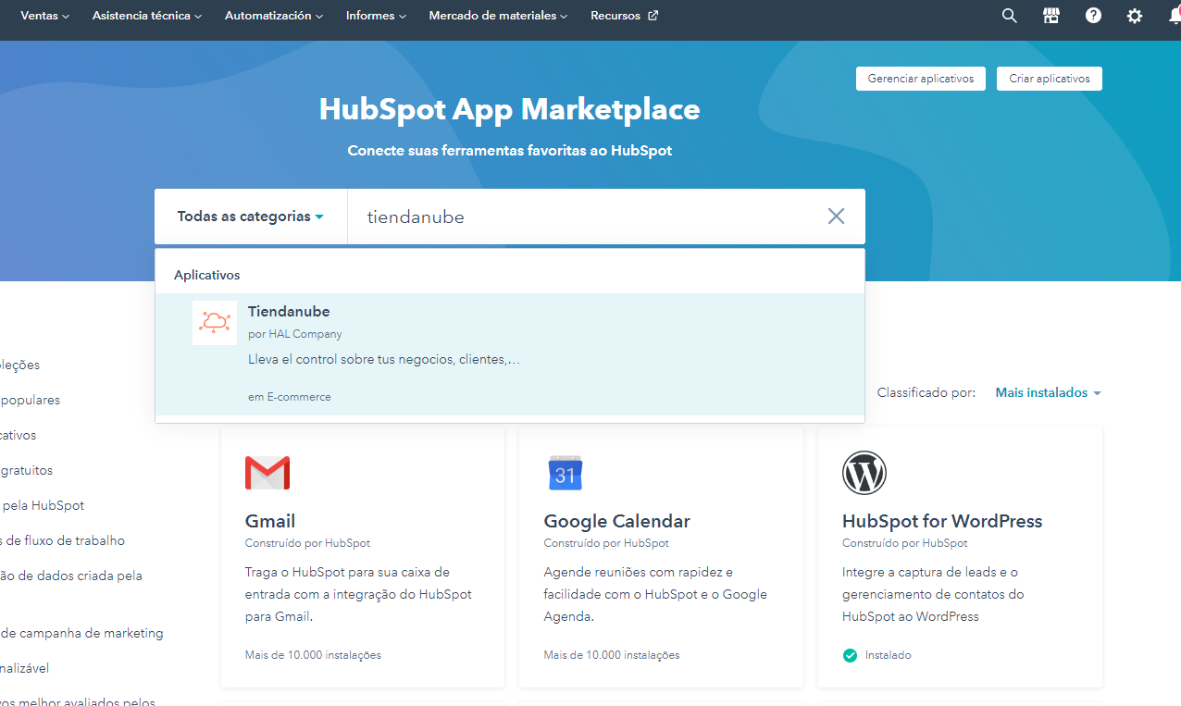The width and height of the screenshot is (1181, 706).
Task: Clear the search field with X icon
Action: (x=836, y=217)
